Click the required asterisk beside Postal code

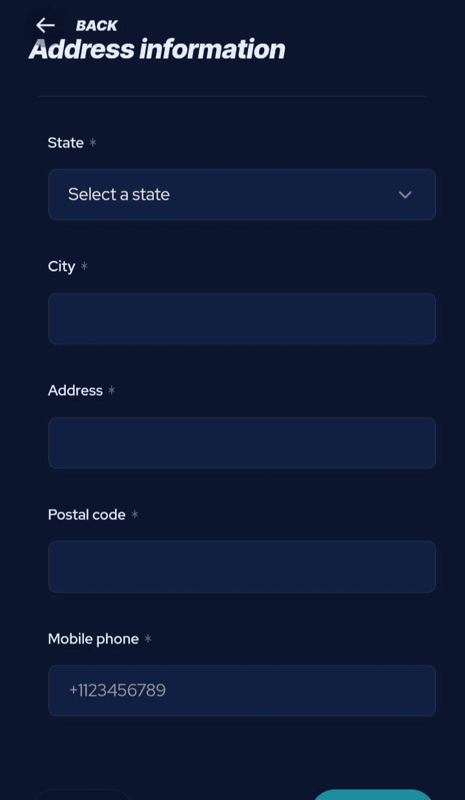[x=134, y=515]
